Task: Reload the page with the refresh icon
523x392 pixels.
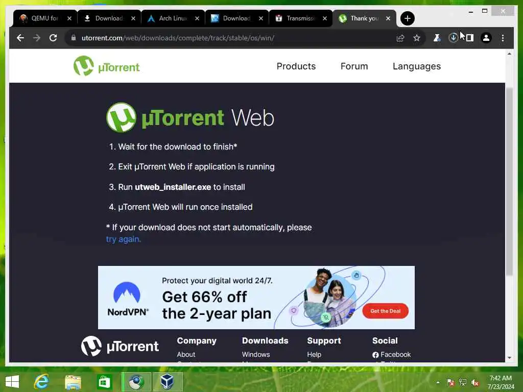Action: 53,38
